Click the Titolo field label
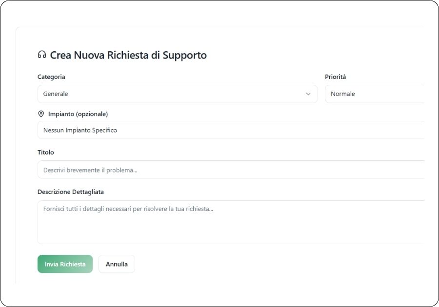439x307 pixels. [46, 153]
